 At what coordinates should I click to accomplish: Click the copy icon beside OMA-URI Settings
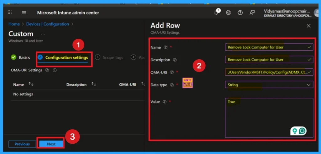pyautogui.click(x=47, y=70)
